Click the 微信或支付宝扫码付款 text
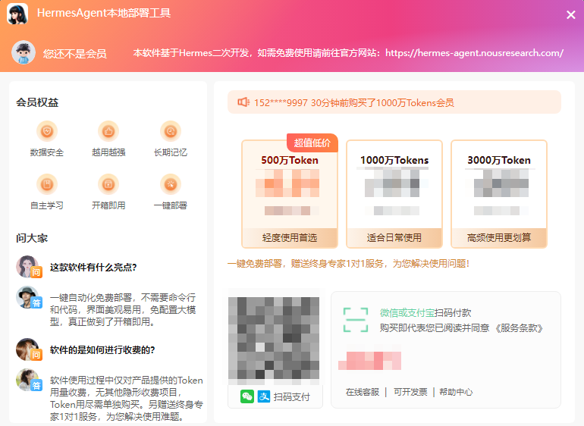The image size is (584, 426). coord(425,313)
